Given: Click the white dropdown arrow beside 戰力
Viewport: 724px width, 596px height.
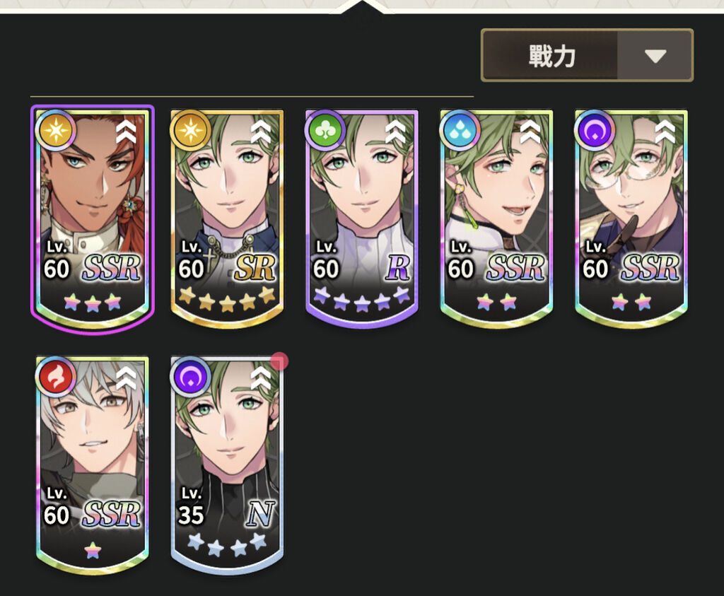Looking at the screenshot, I should (x=655, y=57).
